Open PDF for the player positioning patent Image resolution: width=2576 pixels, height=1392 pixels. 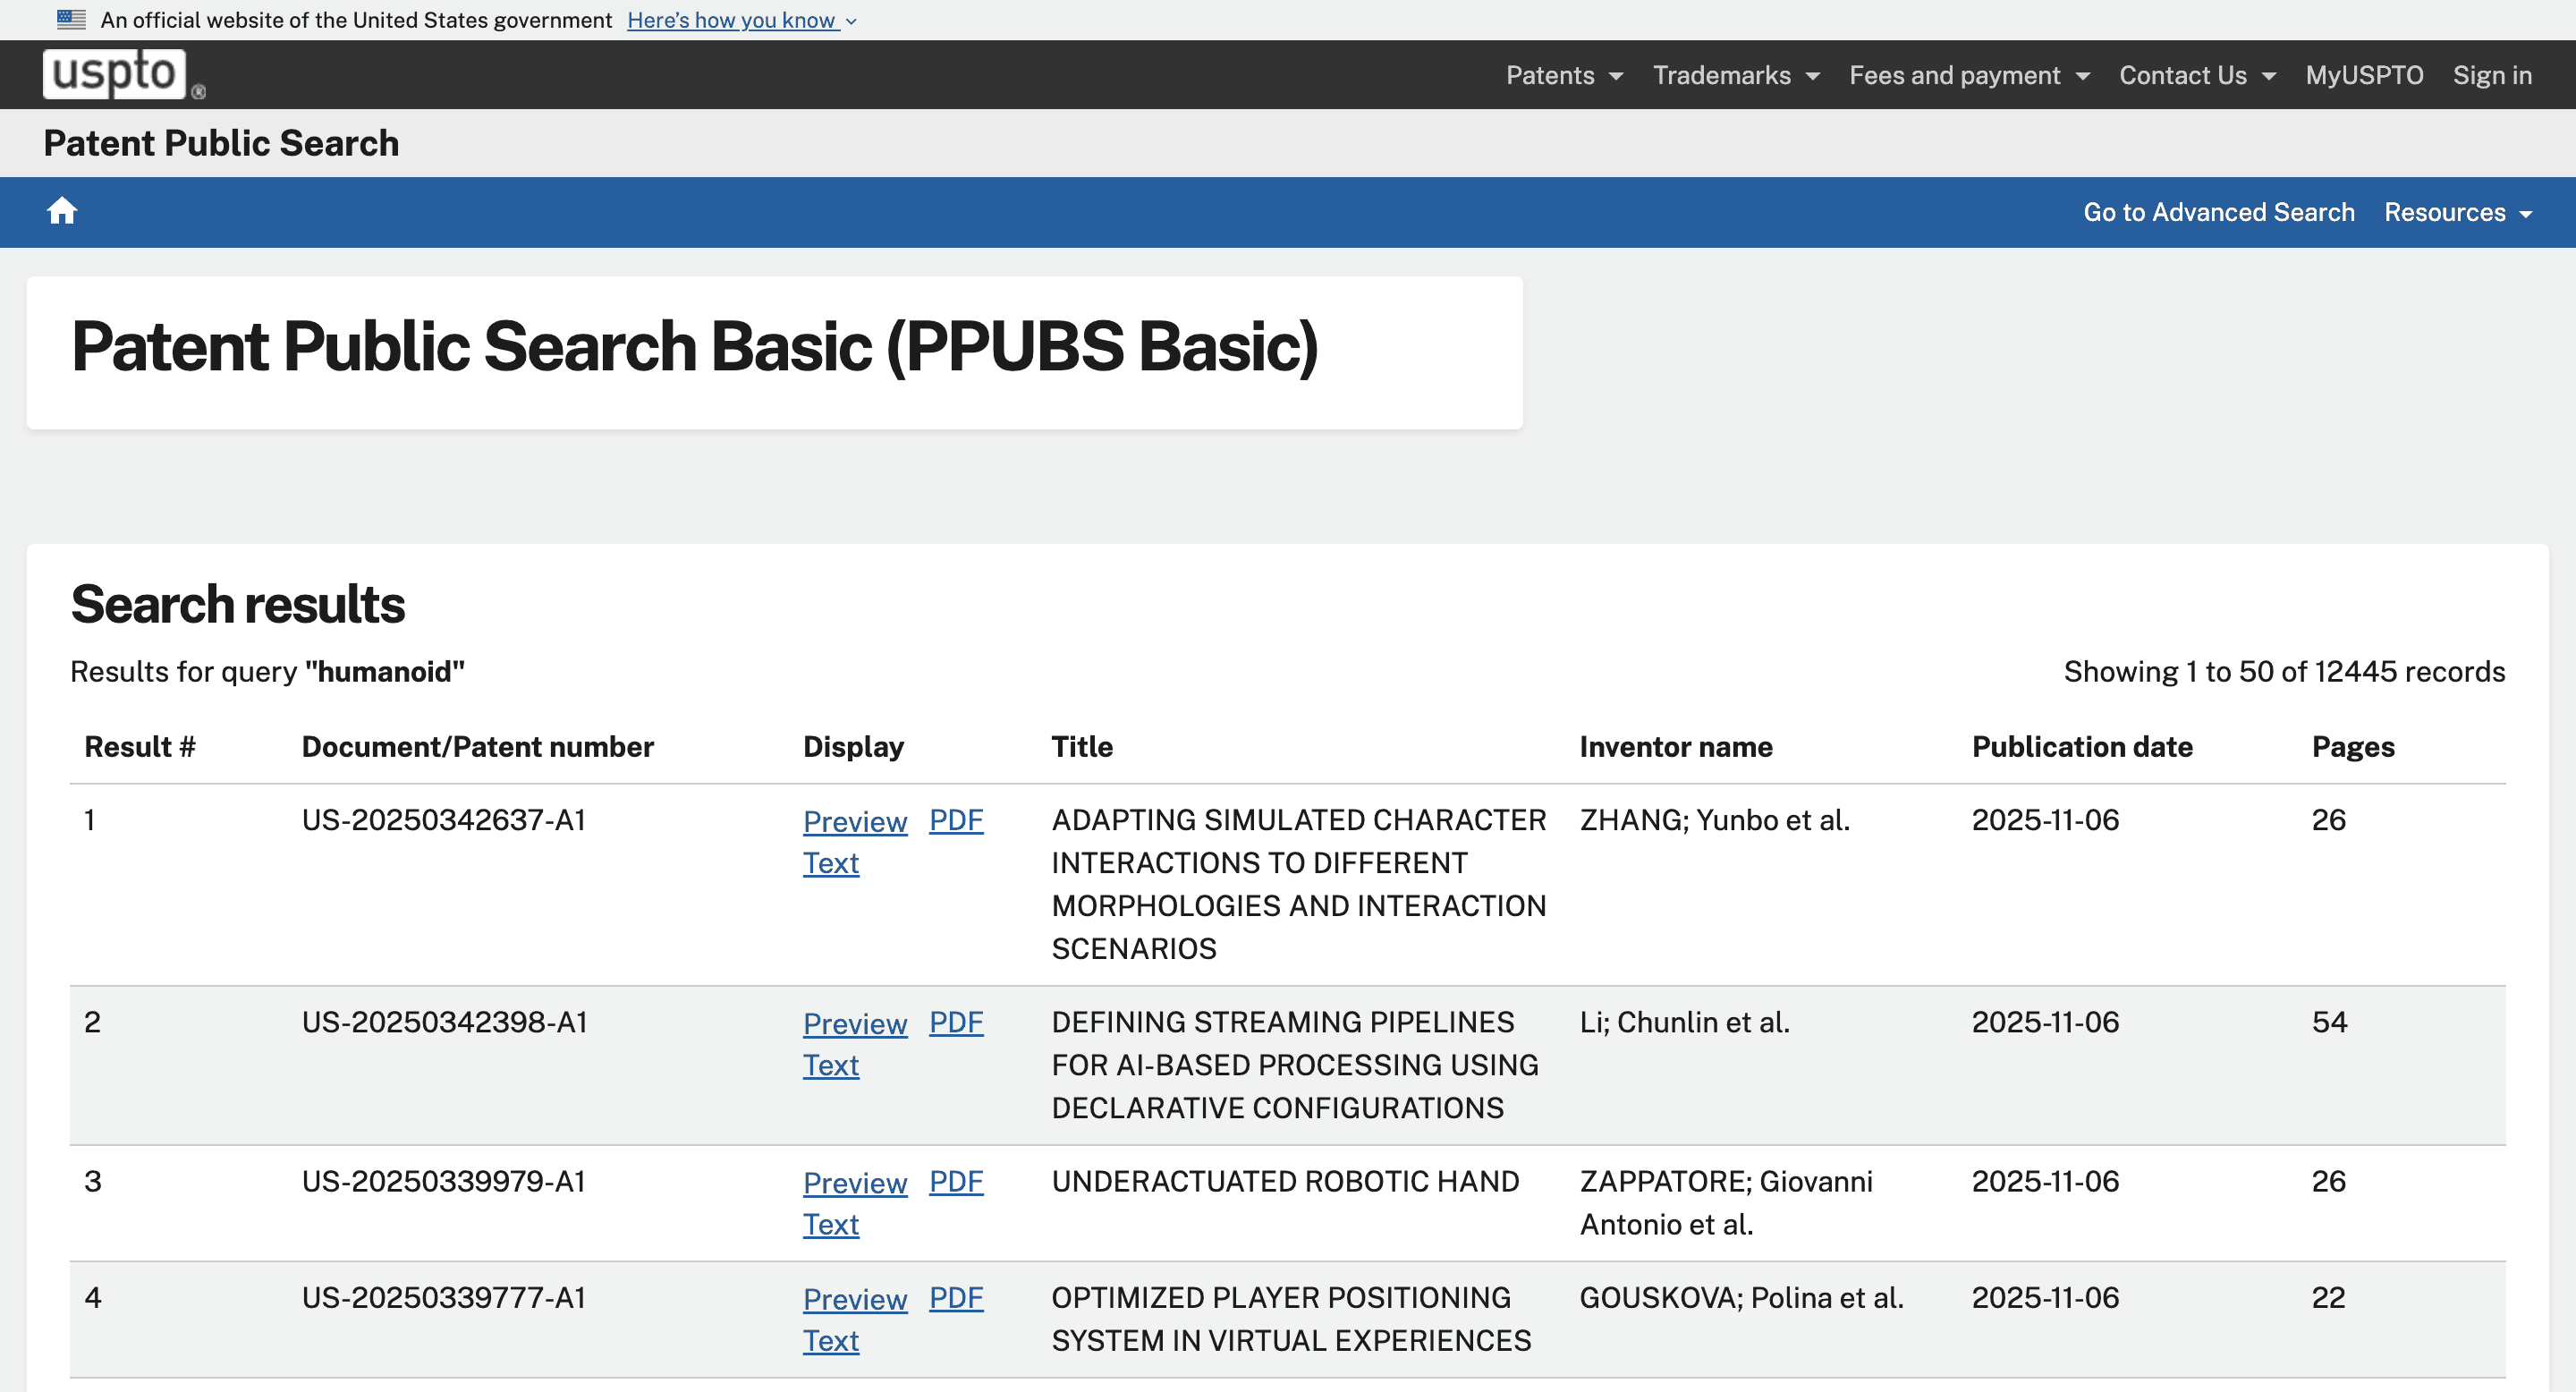point(956,1297)
